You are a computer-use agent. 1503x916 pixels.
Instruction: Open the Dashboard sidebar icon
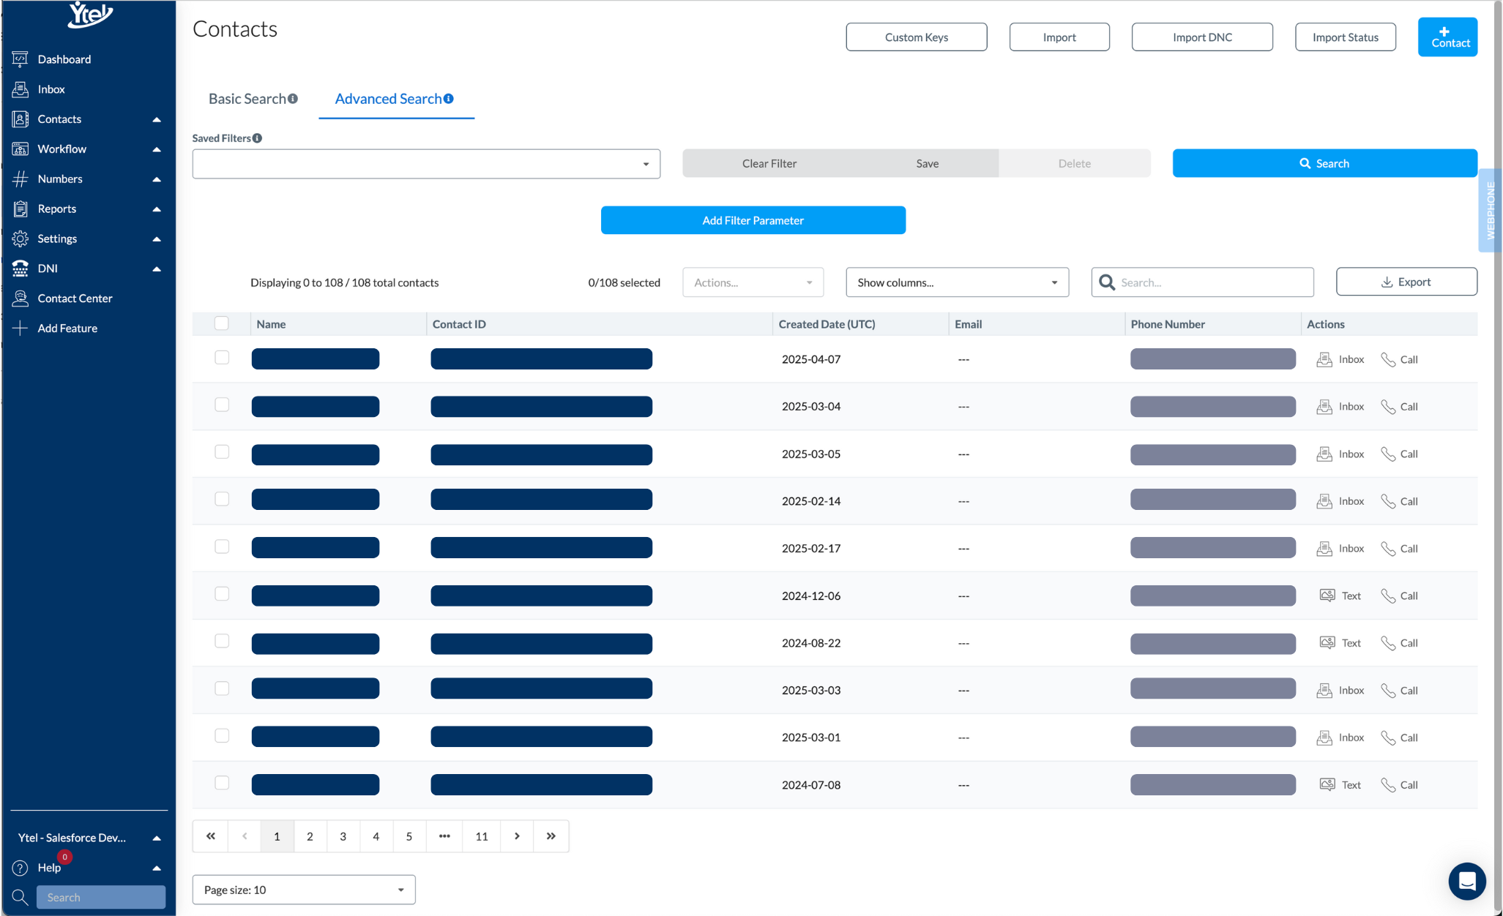point(20,59)
